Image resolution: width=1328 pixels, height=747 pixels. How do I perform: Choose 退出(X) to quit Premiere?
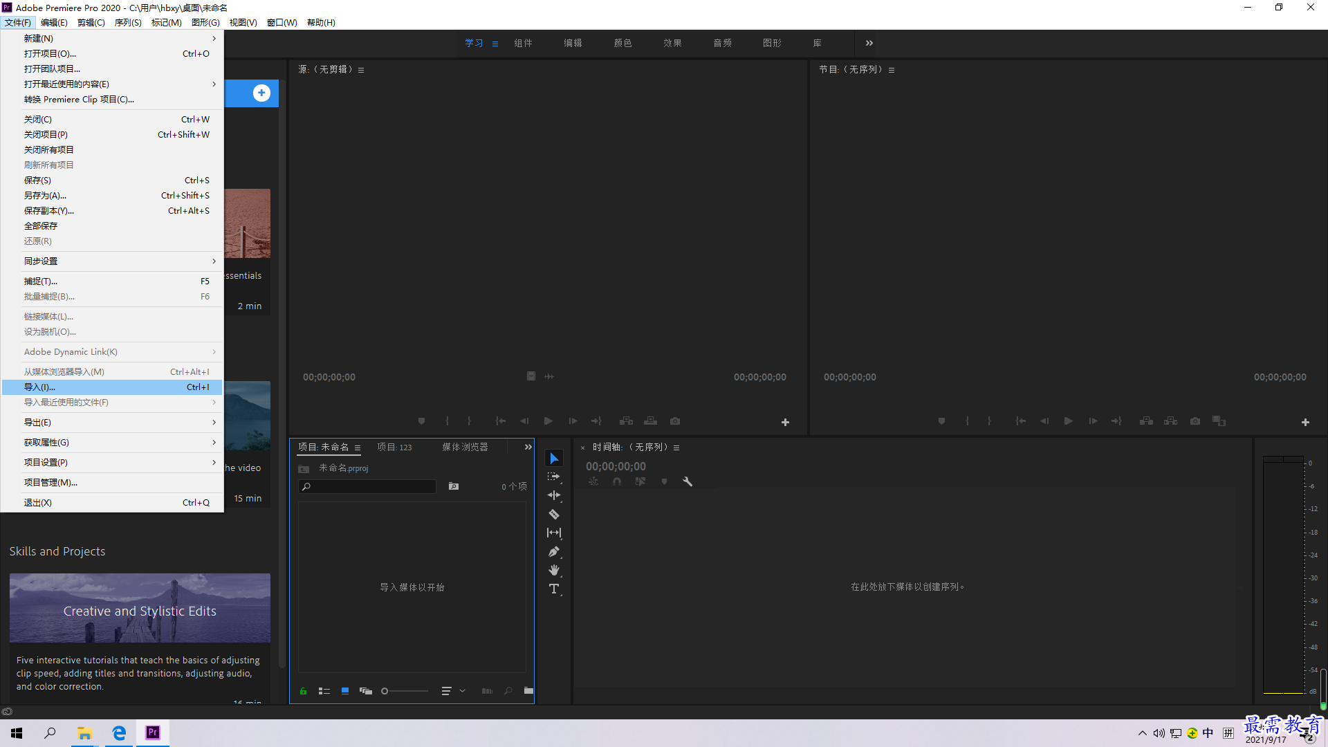pos(112,502)
